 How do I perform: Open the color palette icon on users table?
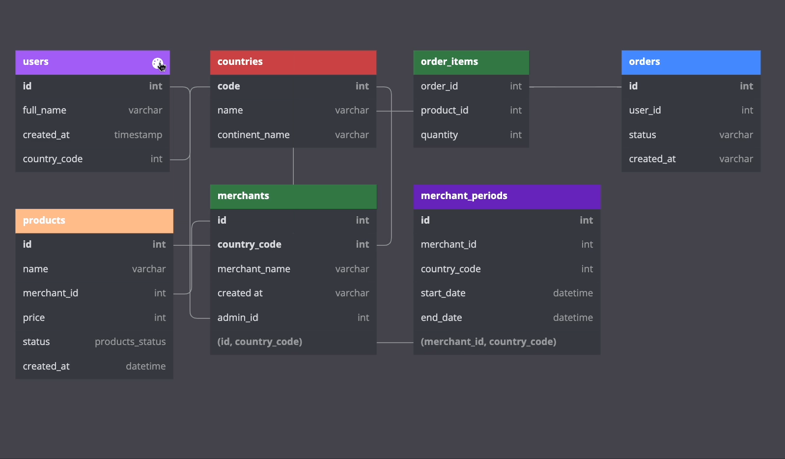click(x=157, y=63)
